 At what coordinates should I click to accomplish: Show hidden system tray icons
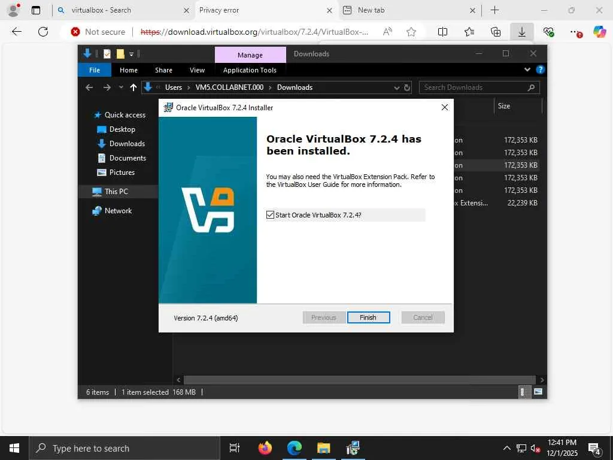pos(506,448)
